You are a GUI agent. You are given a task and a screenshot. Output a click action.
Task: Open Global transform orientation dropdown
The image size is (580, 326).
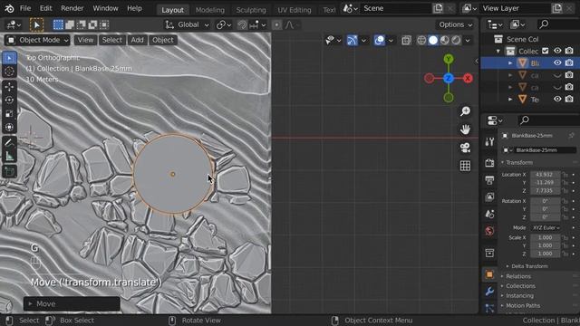pyautogui.click(x=188, y=24)
